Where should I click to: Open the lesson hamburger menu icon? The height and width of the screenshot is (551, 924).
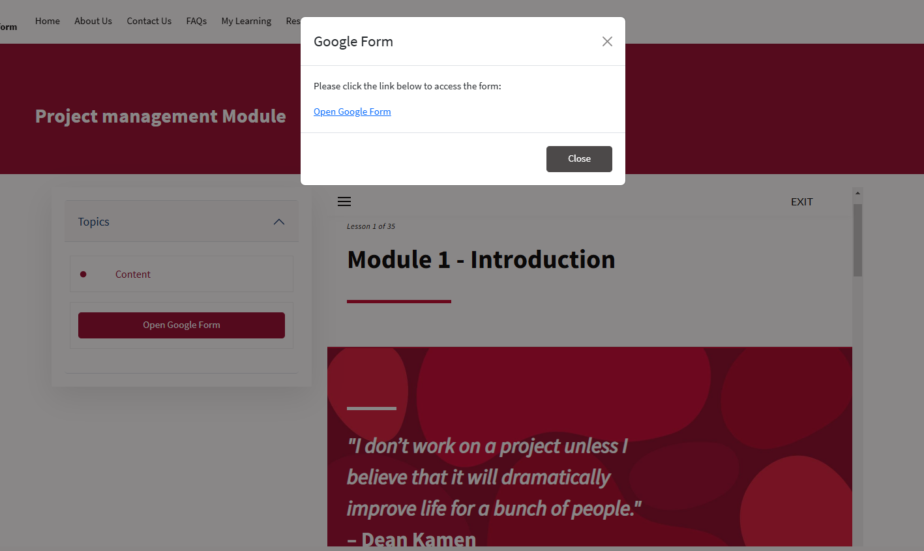tap(344, 201)
